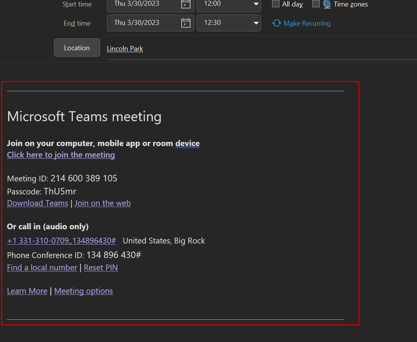Follow the Download Teams link

[38, 203]
